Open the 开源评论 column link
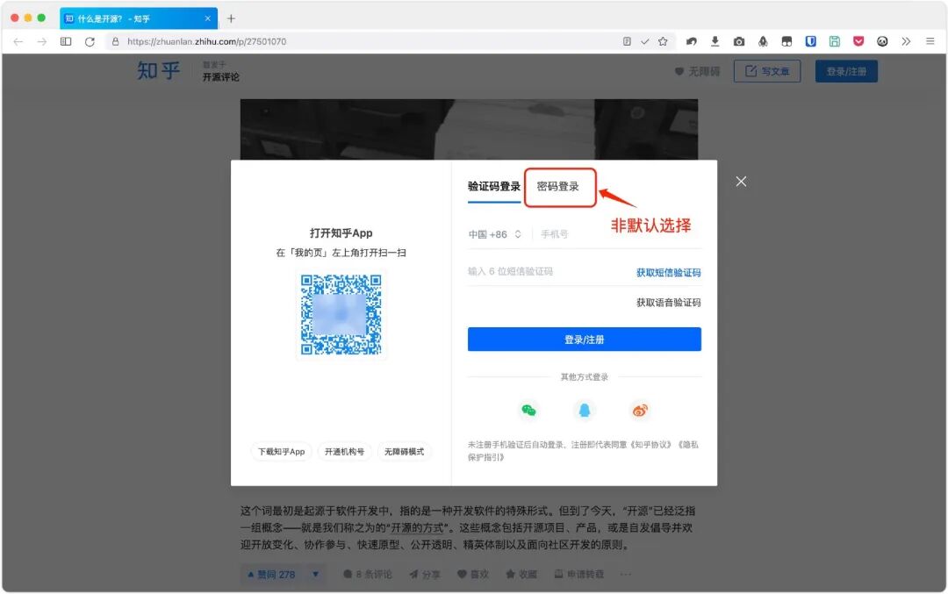The width and height of the screenshot is (948, 594). point(220,77)
